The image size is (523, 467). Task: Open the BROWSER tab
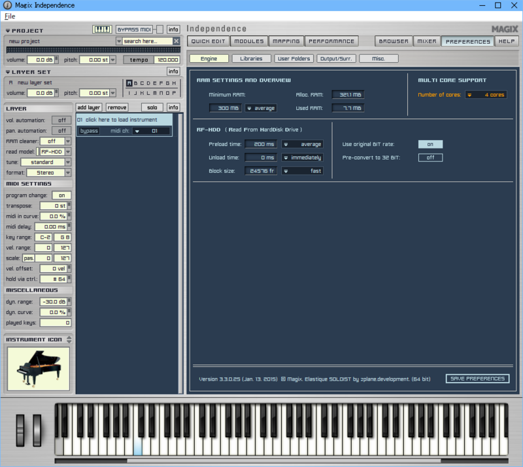pyautogui.click(x=394, y=41)
